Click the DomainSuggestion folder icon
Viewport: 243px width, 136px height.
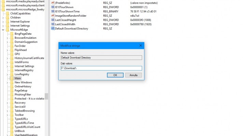coord(12,42)
